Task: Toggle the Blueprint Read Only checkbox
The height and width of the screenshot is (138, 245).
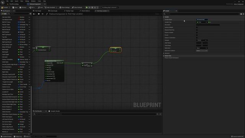Action: (197, 30)
